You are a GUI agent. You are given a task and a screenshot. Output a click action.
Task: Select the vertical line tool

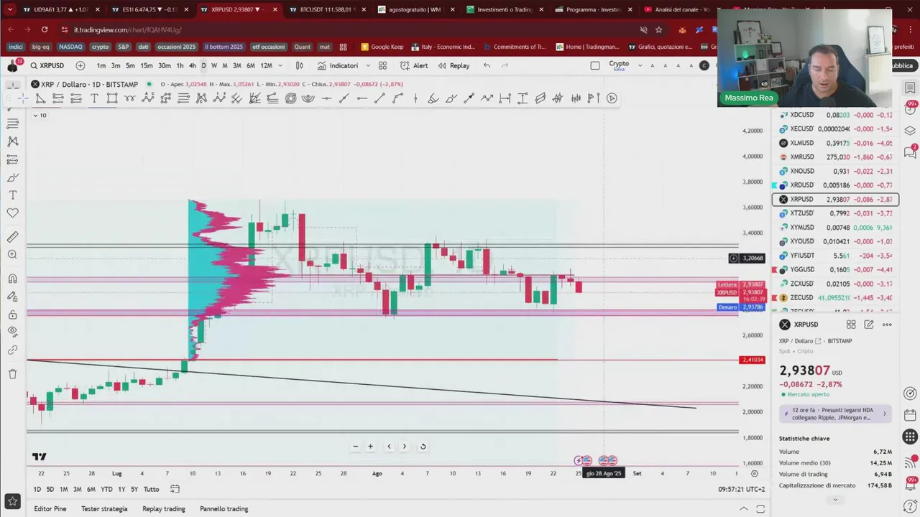click(x=415, y=98)
